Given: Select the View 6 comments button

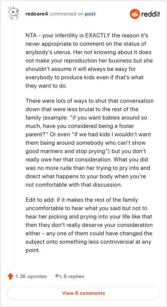Looking at the screenshot, I should [83, 293].
